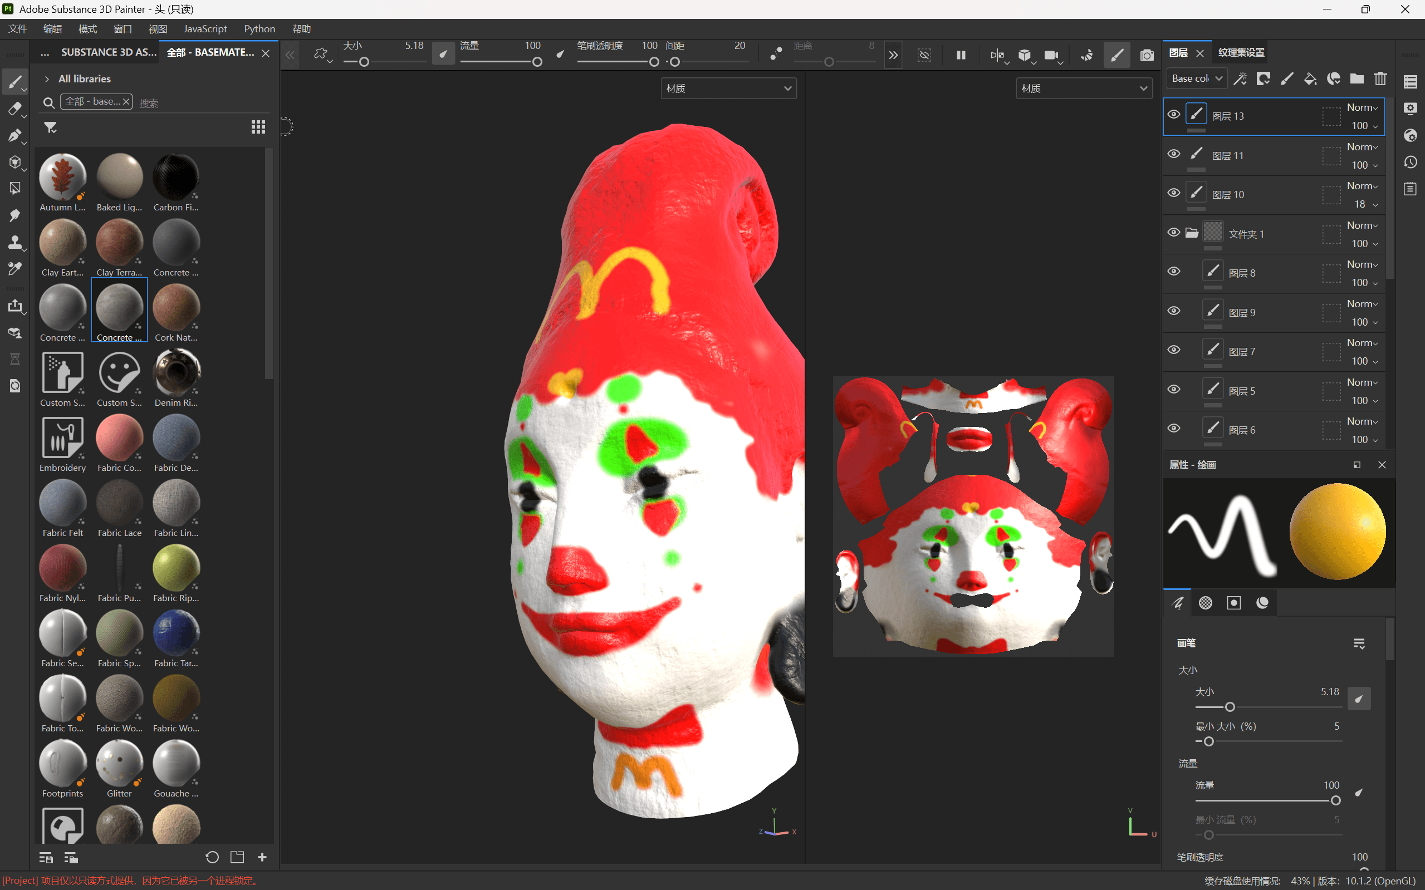Add a fill layer with paint bucket icon
This screenshot has width=1425, height=890.
[x=1310, y=79]
